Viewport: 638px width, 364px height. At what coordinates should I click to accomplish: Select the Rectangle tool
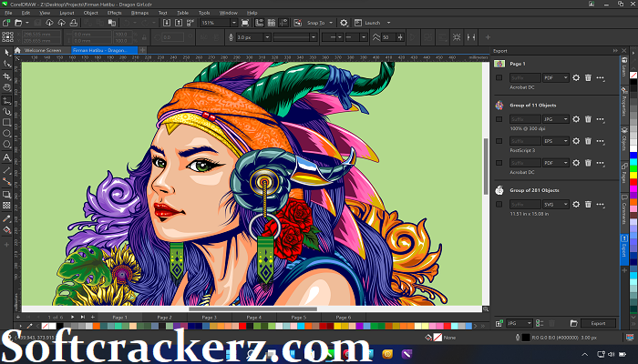click(x=7, y=122)
